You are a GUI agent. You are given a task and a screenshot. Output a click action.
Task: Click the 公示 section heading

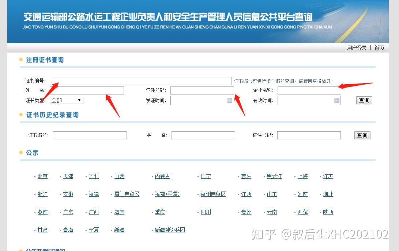(x=32, y=153)
